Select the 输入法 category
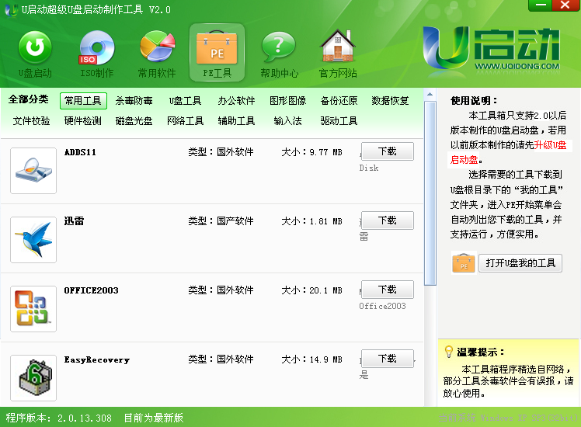The height and width of the screenshot is (427, 581). click(288, 121)
